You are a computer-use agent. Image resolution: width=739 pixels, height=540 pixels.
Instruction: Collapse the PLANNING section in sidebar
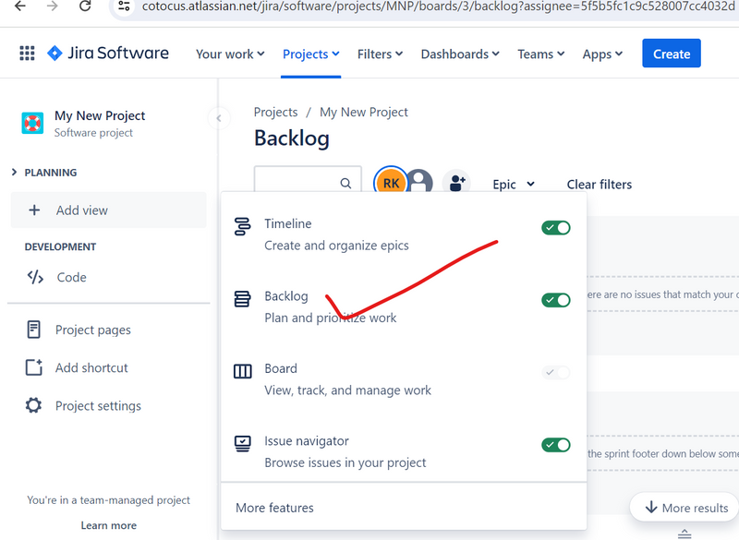[x=15, y=173]
